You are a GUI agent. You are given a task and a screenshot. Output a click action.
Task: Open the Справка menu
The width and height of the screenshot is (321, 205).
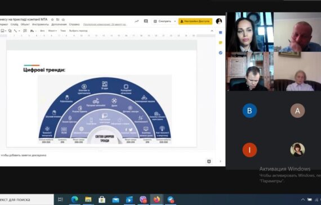[x=74, y=24]
